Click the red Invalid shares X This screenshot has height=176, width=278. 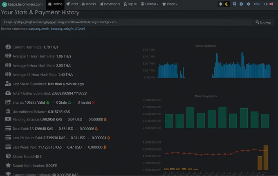coord(93,102)
